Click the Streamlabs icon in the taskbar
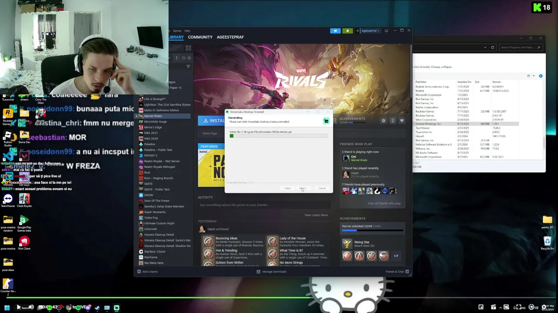Screen dimensions: 558x313 point(116,308)
